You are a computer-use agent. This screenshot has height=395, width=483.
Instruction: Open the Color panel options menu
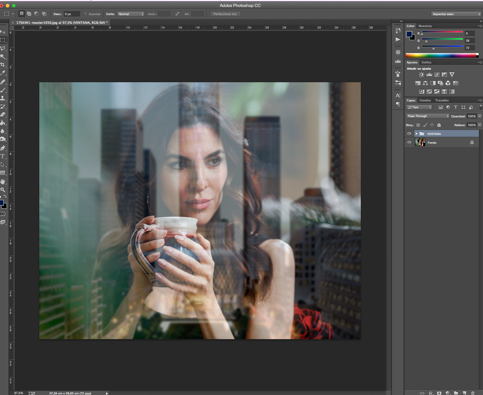click(x=480, y=26)
